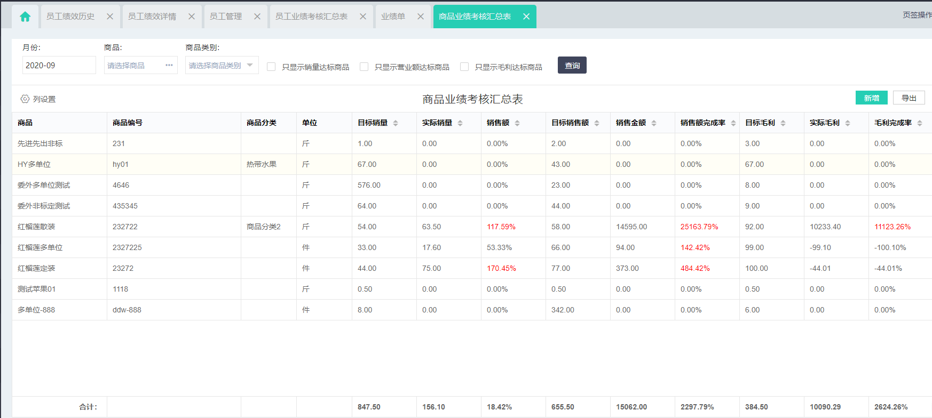Click the 请选择商品 input field
The image size is (932, 418).
coord(141,65)
